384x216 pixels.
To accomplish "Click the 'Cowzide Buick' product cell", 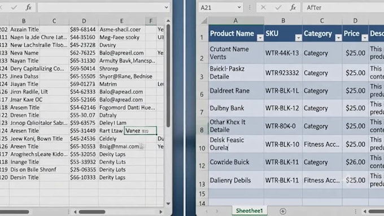I will (x=236, y=162).
